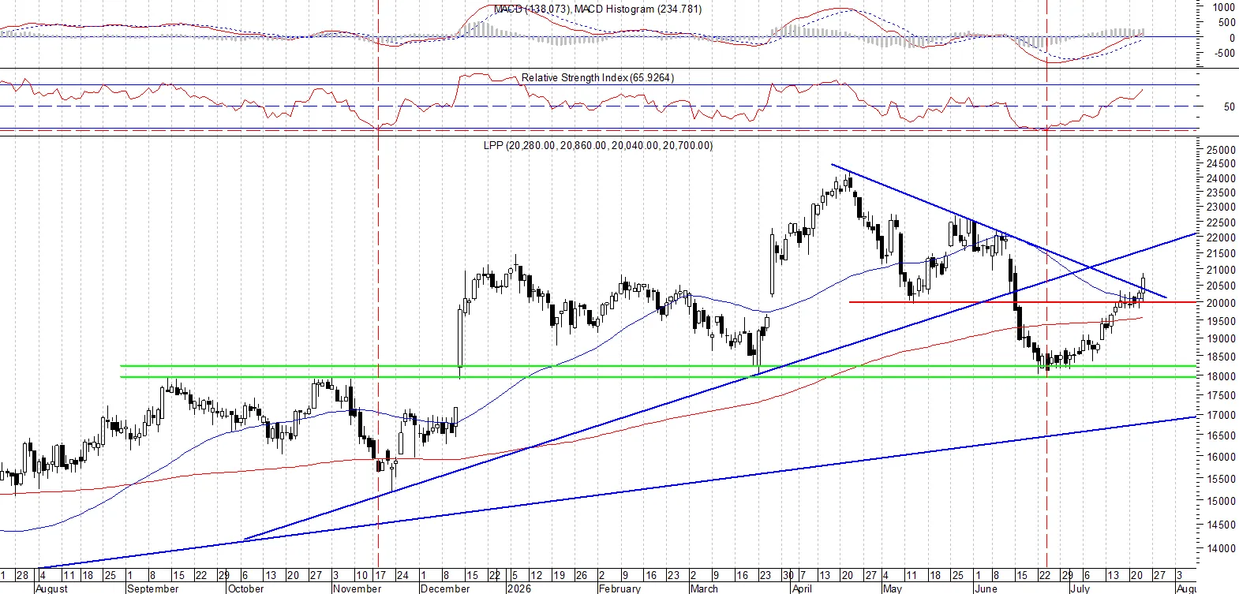1239x594 pixels.
Task: Select the May month label
Action: click(892, 588)
